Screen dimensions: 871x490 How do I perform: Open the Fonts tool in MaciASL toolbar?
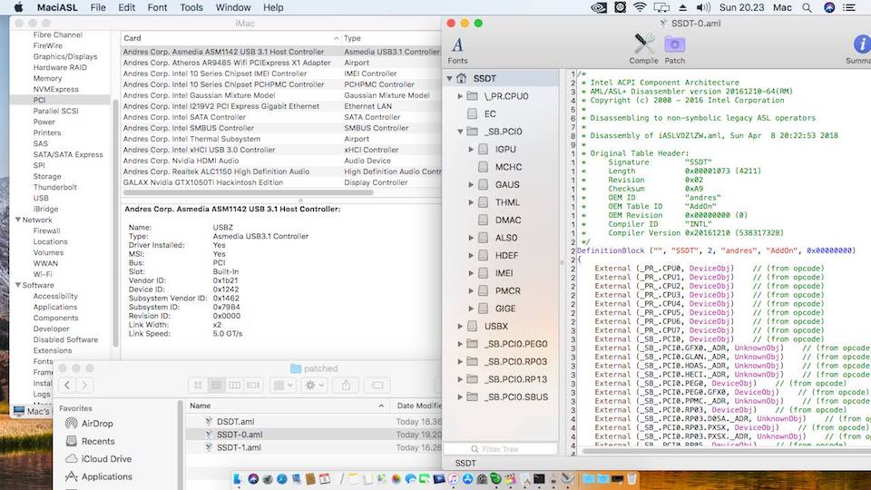(457, 49)
